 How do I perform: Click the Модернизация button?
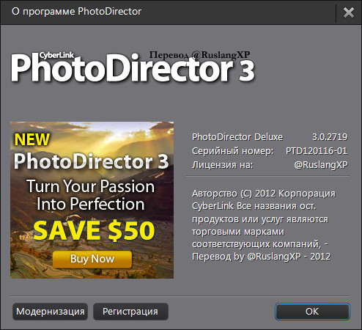50,312
